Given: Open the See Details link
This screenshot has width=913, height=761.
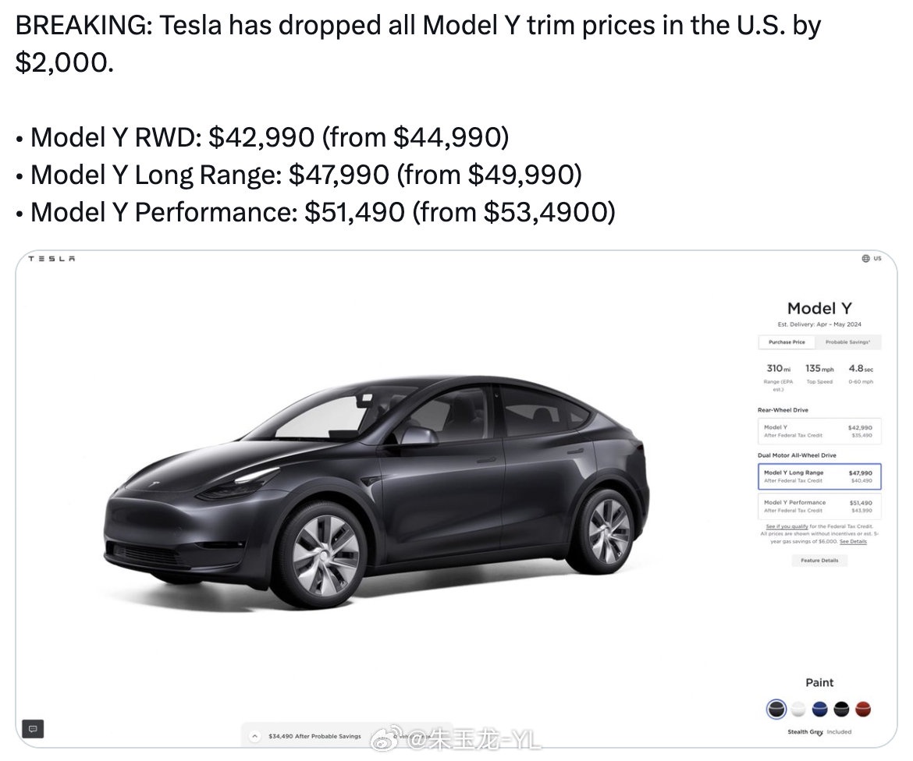Looking at the screenshot, I should 853,541.
